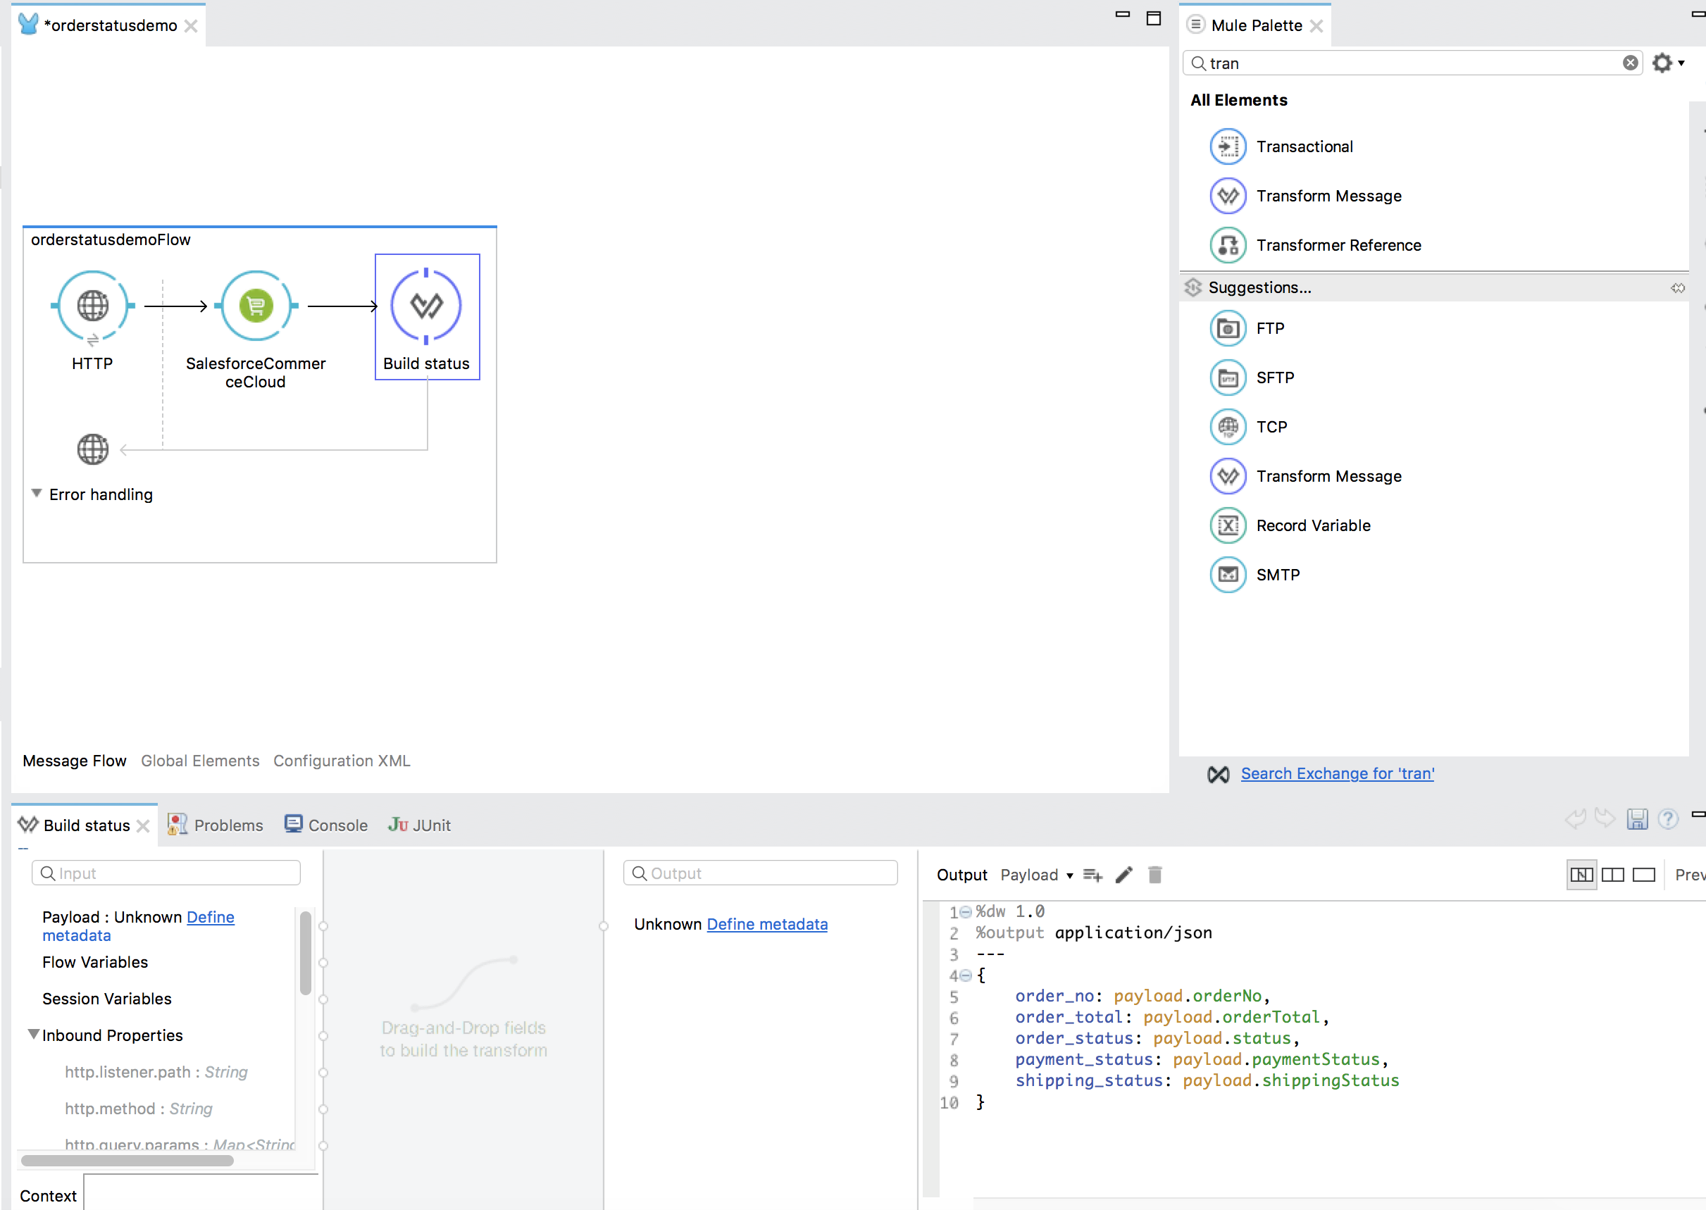This screenshot has height=1210, width=1706.
Task: Click the SMTP connector icon in suggestions
Action: click(x=1228, y=575)
